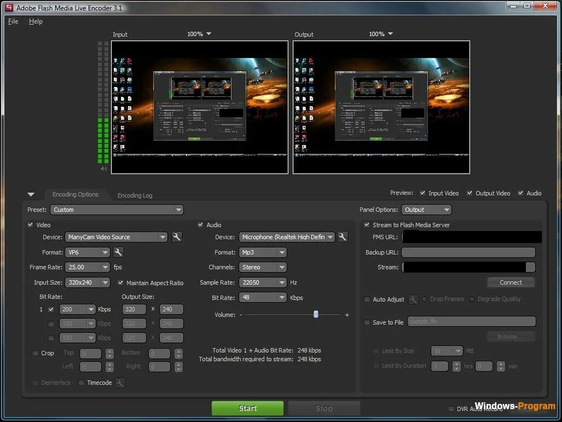Open Auto Adjust settings wrench
562x422 pixels.
[413, 299]
